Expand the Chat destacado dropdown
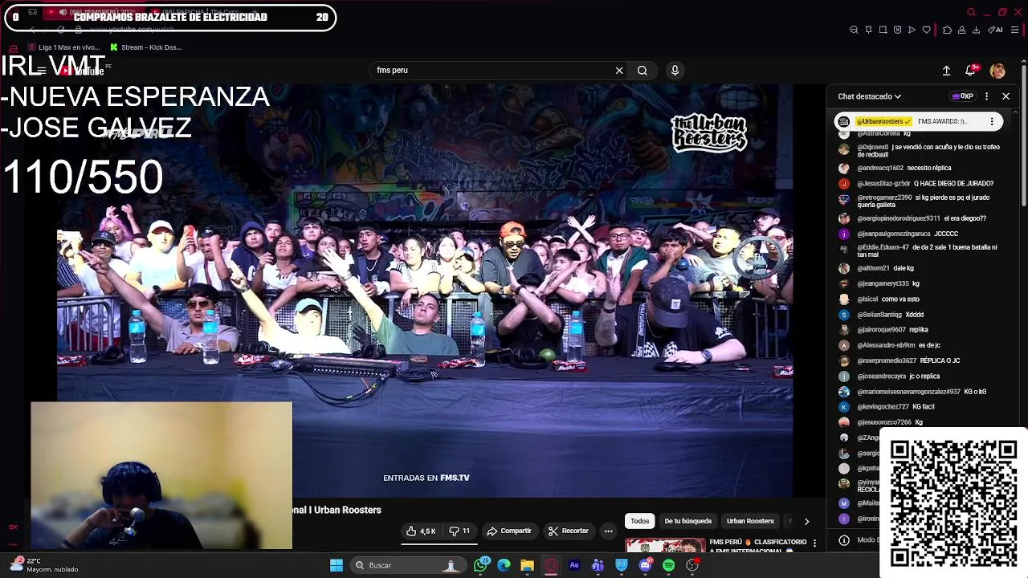 click(x=869, y=96)
